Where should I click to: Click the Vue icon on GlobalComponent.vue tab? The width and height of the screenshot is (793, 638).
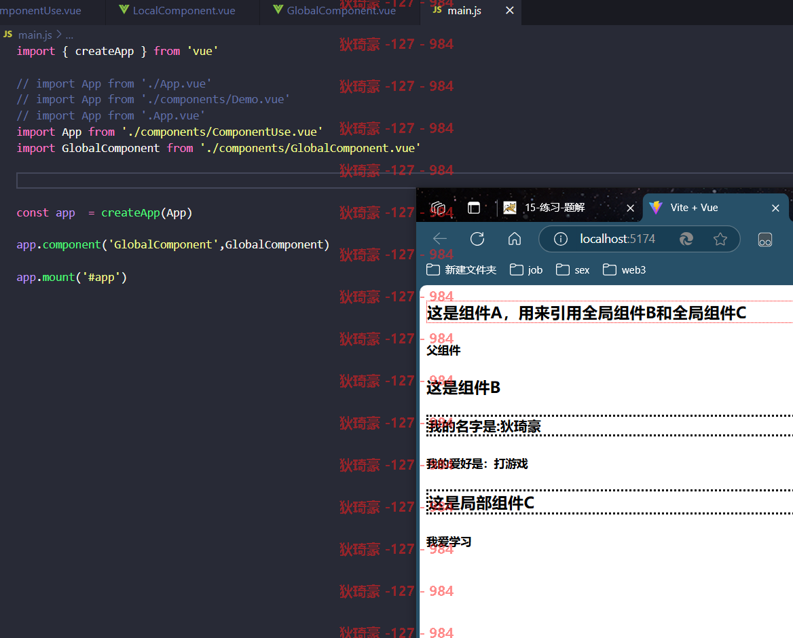(278, 10)
